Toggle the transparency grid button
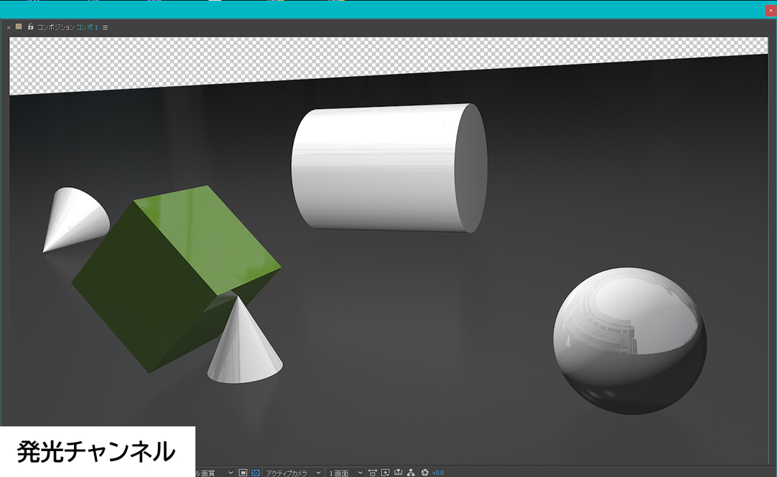This screenshot has width=777, height=477. click(x=256, y=473)
